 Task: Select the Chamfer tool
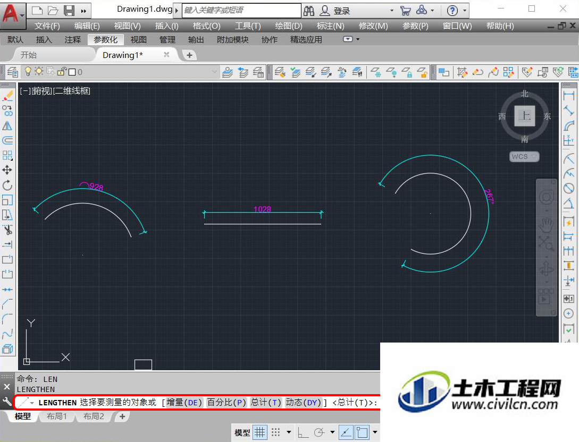[x=7, y=304]
